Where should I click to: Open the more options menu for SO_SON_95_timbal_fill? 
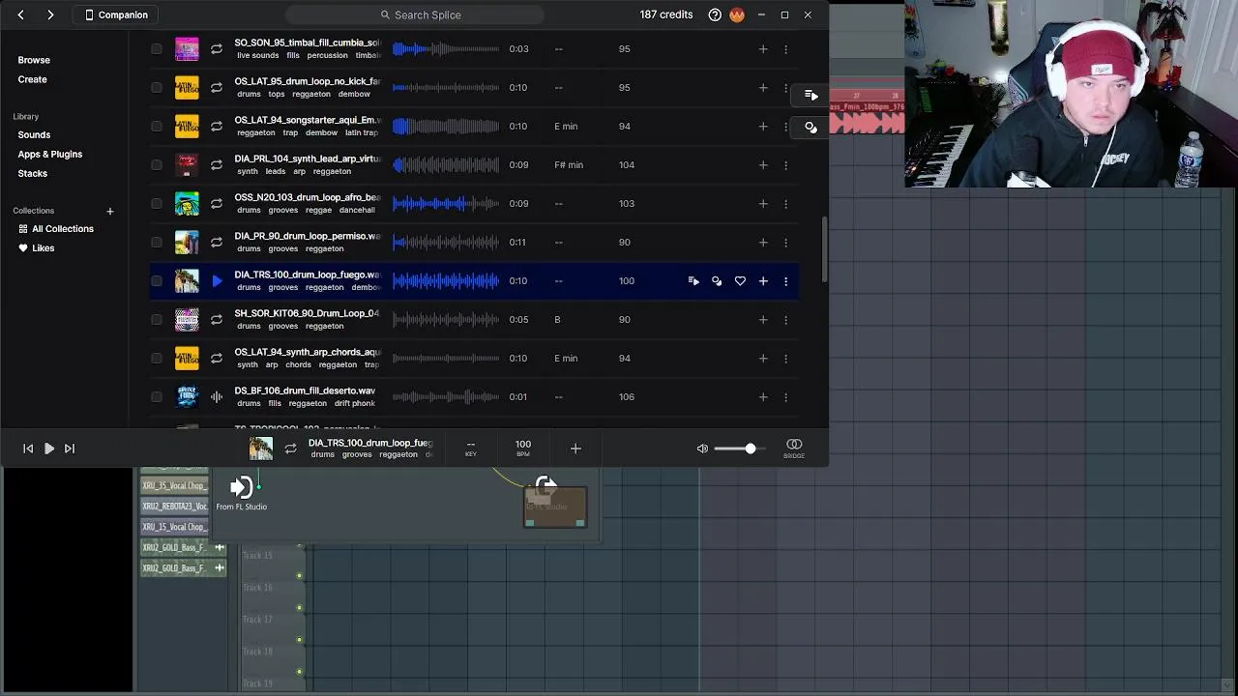pos(785,48)
